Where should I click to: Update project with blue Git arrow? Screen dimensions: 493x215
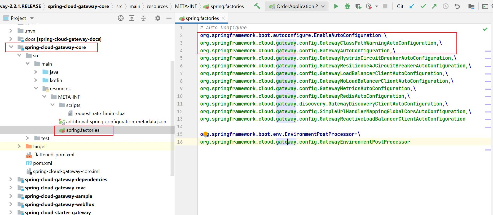coord(412,6)
